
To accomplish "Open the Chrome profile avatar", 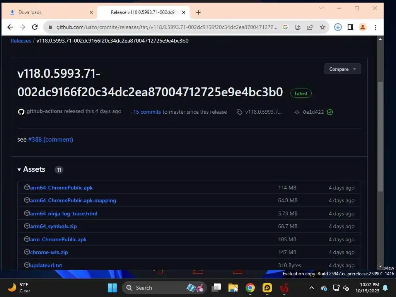I will pyautogui.click(x=363, y=27).
